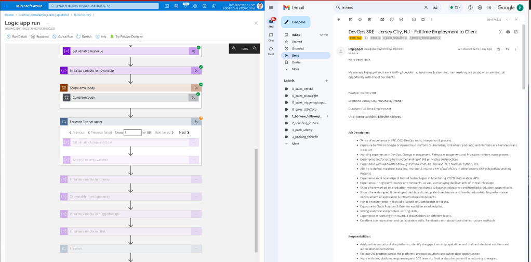The image size is (531, 262).
Task: Open Azure notifications bell
Action: pos(185,6)
